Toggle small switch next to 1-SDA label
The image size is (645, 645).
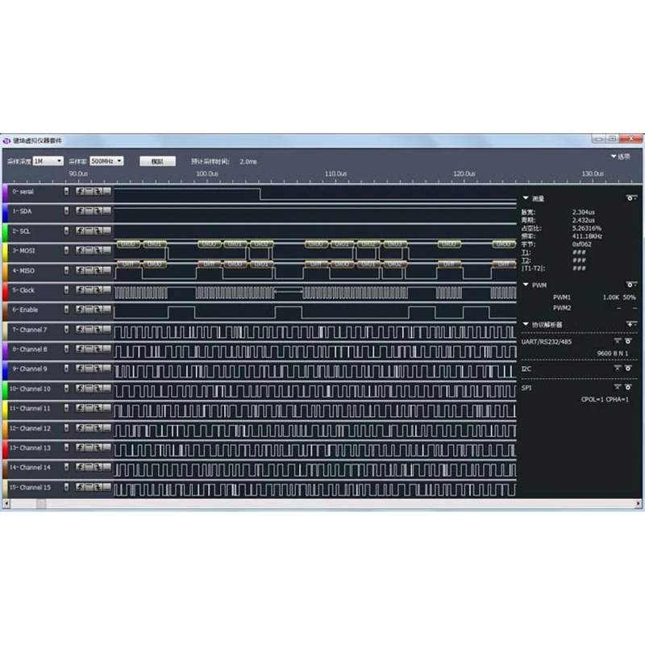(66, 211)
